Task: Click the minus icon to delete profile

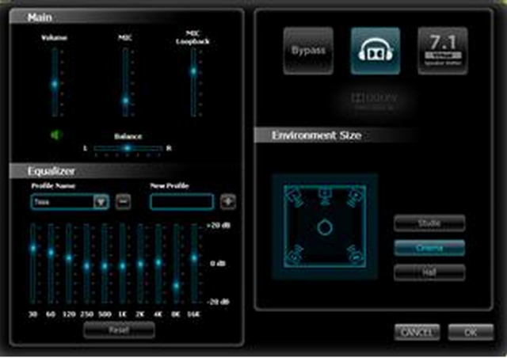Action: click(123, 202)
